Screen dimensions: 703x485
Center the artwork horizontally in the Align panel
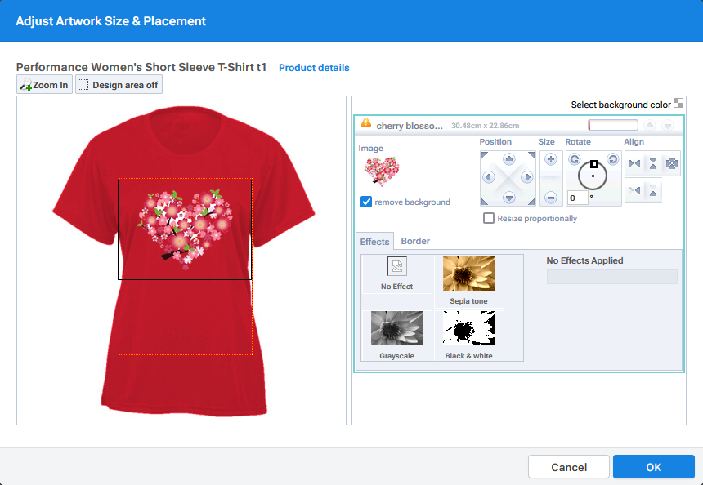634,163
